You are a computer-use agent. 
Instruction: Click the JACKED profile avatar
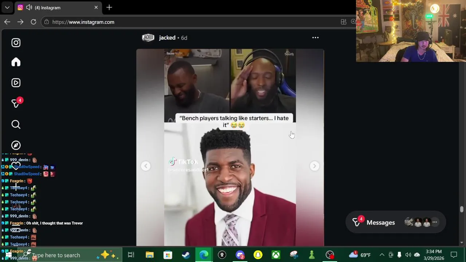point(148,37)
